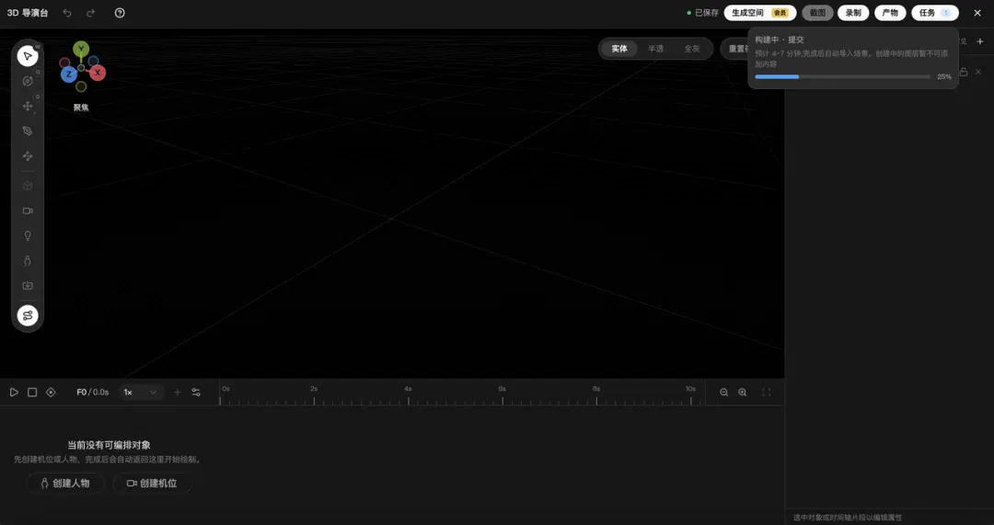Close the 3D director window with top-right X
Screen dimensions: 994x525
(x=977, y=13)
